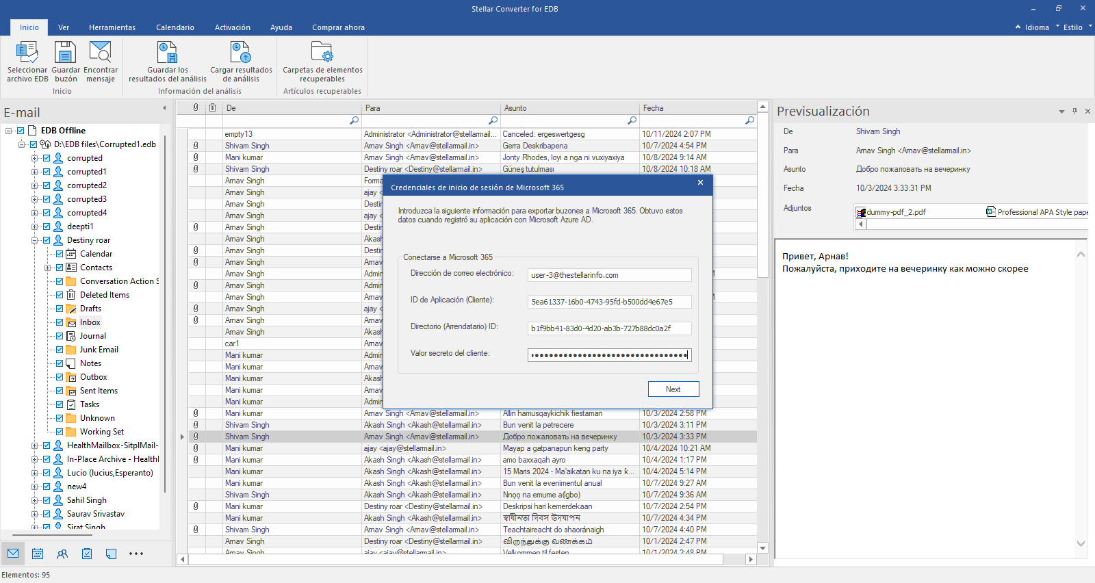Pin the Previsualización panel

coord(1074,111)
